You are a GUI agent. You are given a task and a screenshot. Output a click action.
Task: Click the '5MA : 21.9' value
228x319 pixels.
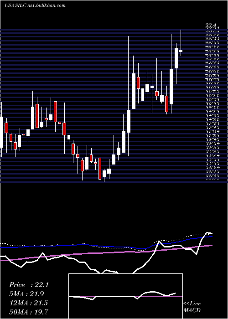26,294
